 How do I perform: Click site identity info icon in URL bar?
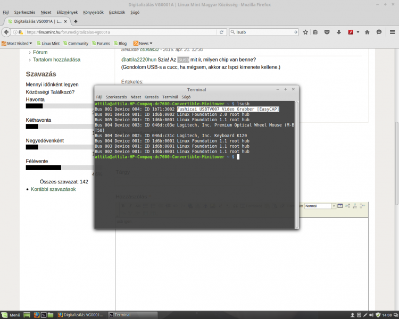click(x=15, y=32)
